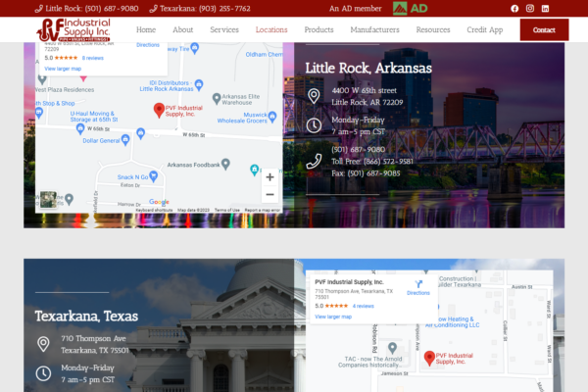Click the red PVF pin on Texarkana map

click(x=429, y=359)
